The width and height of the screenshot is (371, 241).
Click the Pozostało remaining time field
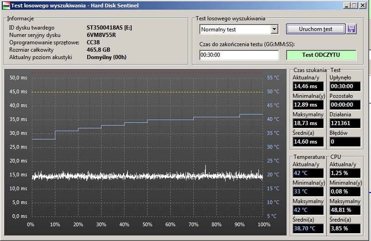point(344,105)
